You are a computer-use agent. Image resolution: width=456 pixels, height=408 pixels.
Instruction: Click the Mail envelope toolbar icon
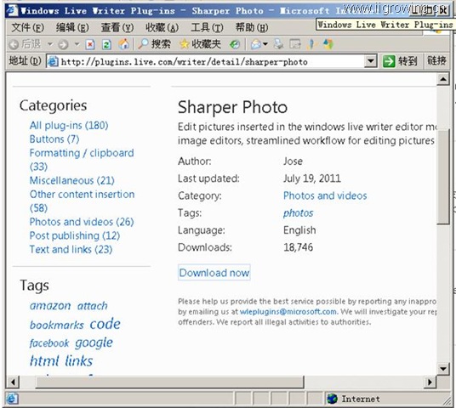(256, 44)
